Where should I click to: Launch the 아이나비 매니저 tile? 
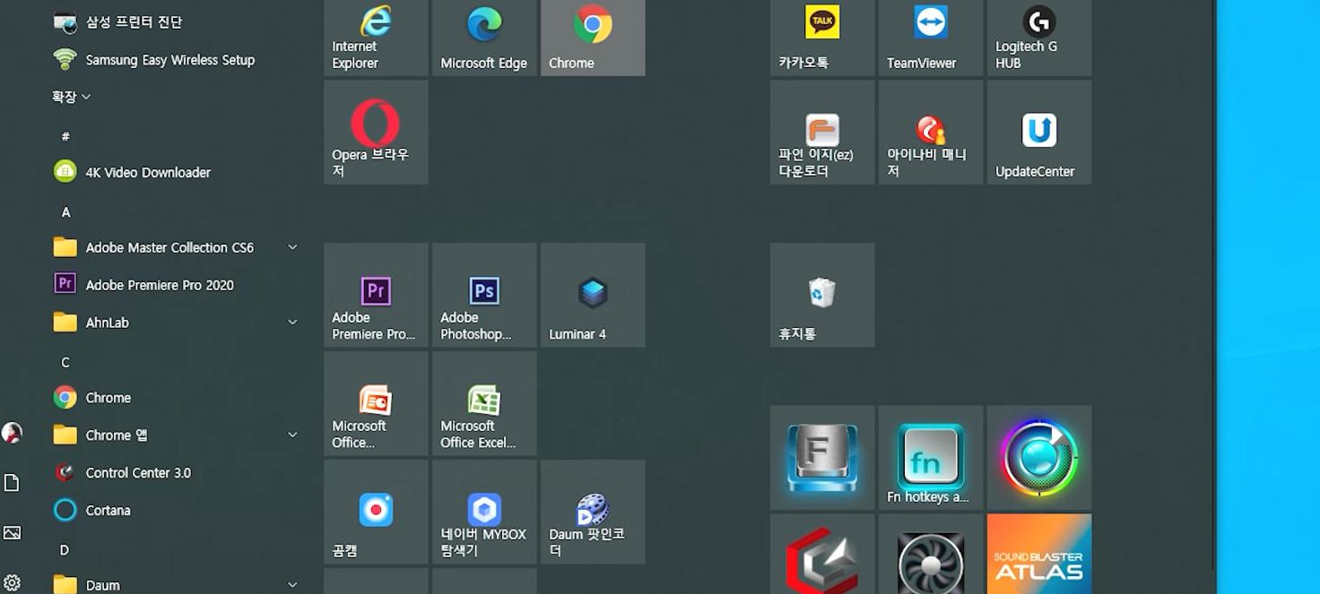[x=931, y=133]
